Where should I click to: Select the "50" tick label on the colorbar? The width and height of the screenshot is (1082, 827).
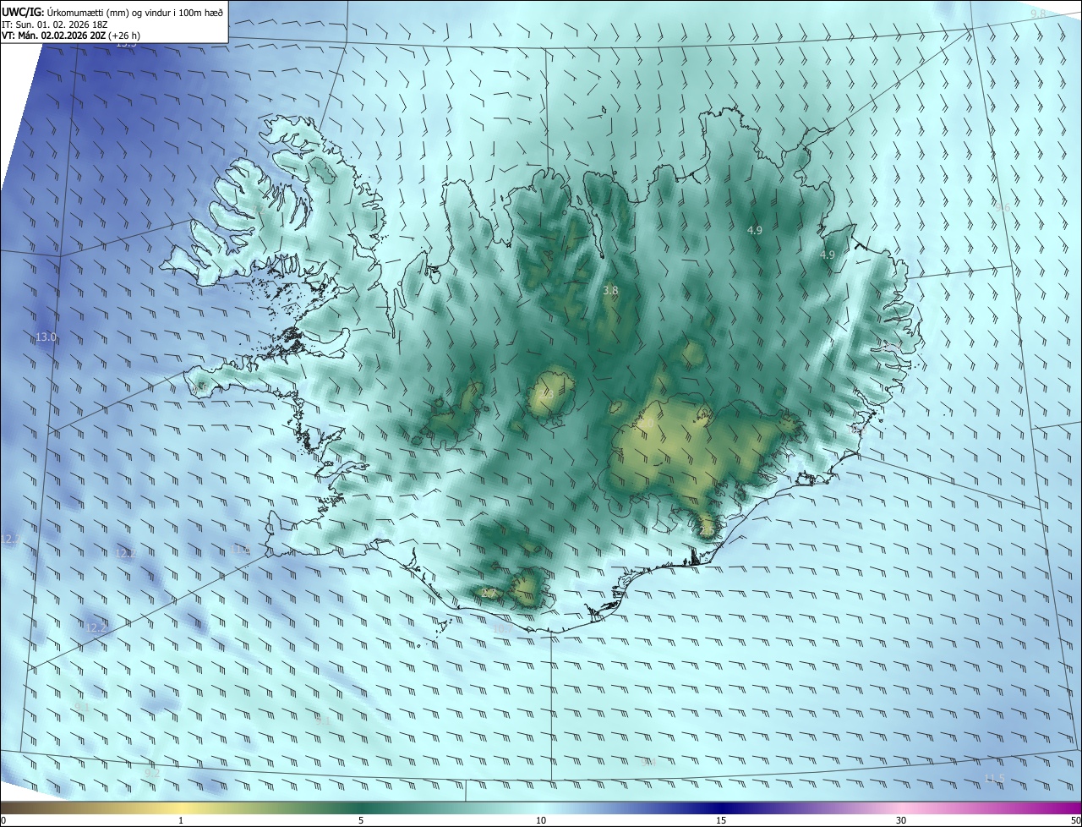(1074, 820)
